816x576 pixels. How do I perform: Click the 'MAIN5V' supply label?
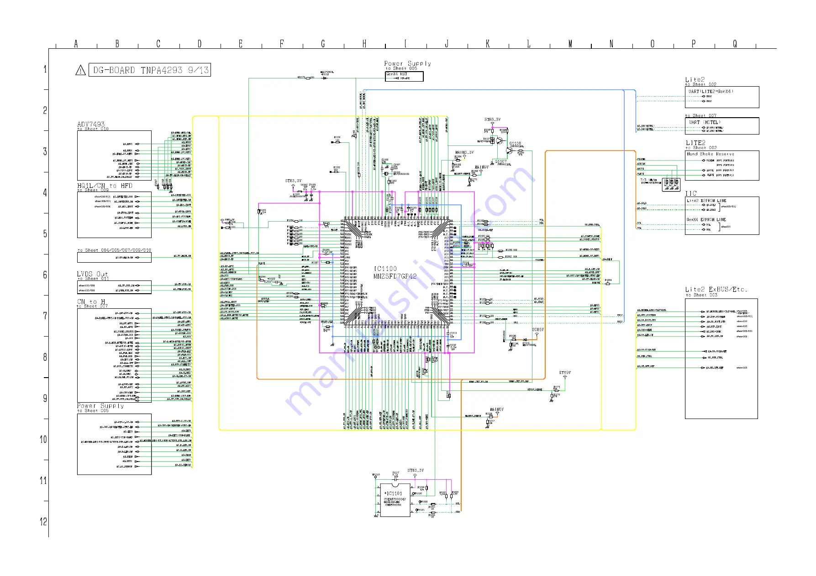(497, 410)
